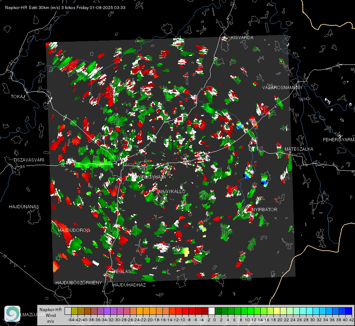
Task: Select the radar title text 'Napkor-HR Szél 30km'
Action: (x=27, y=8)
